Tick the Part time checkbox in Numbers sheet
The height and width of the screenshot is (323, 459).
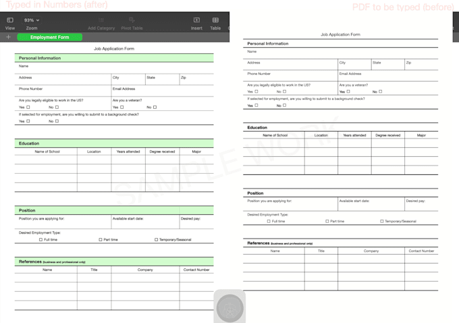(101, 240)
